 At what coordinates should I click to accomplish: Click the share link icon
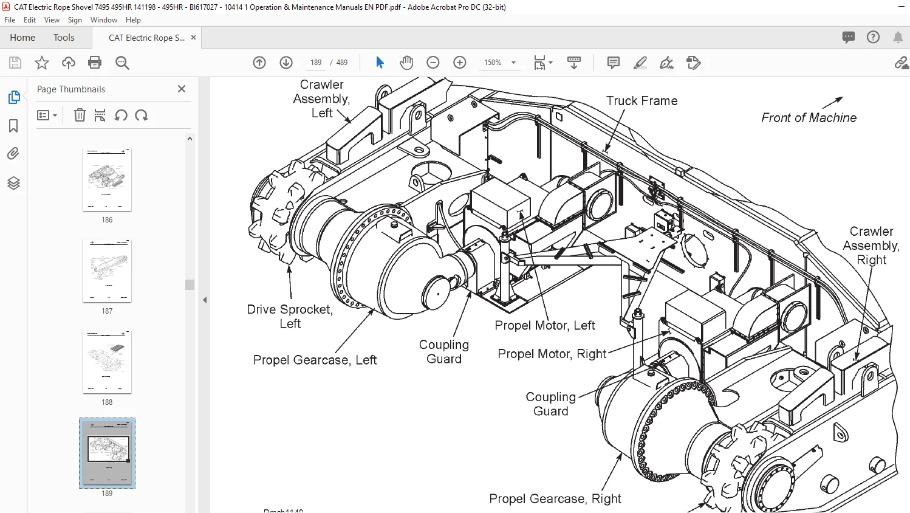point(901,63)
